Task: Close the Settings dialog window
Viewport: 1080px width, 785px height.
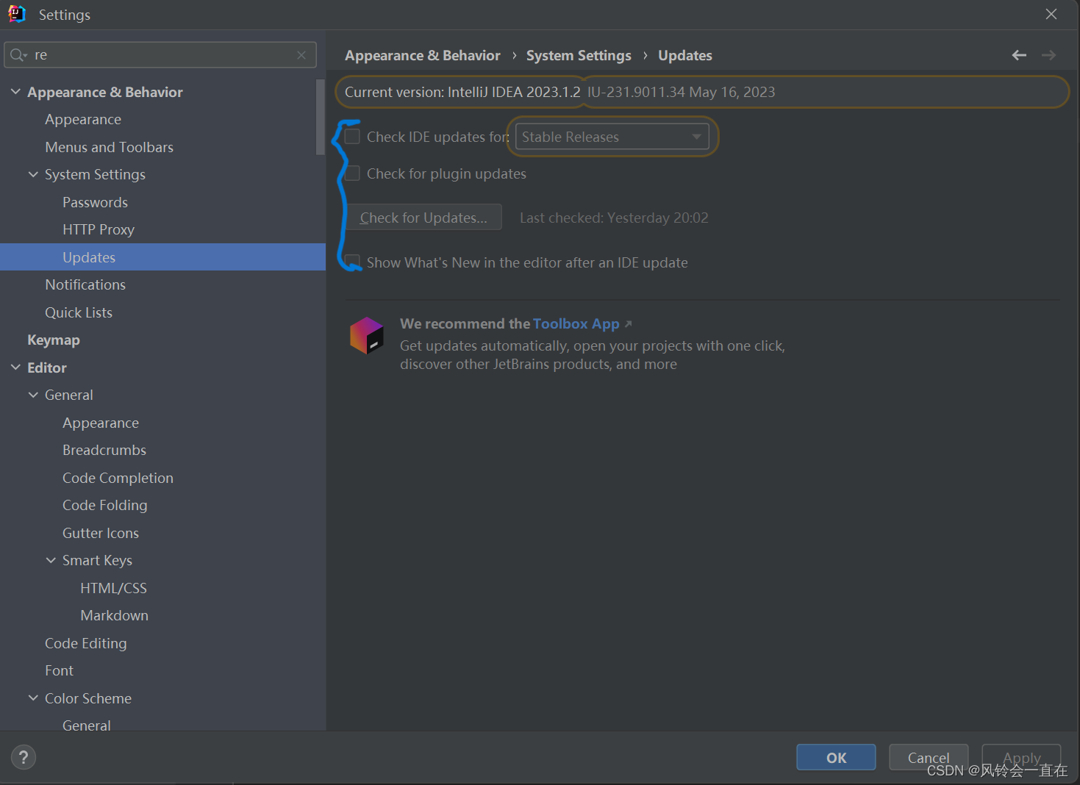Action: tap(1051, 14)
